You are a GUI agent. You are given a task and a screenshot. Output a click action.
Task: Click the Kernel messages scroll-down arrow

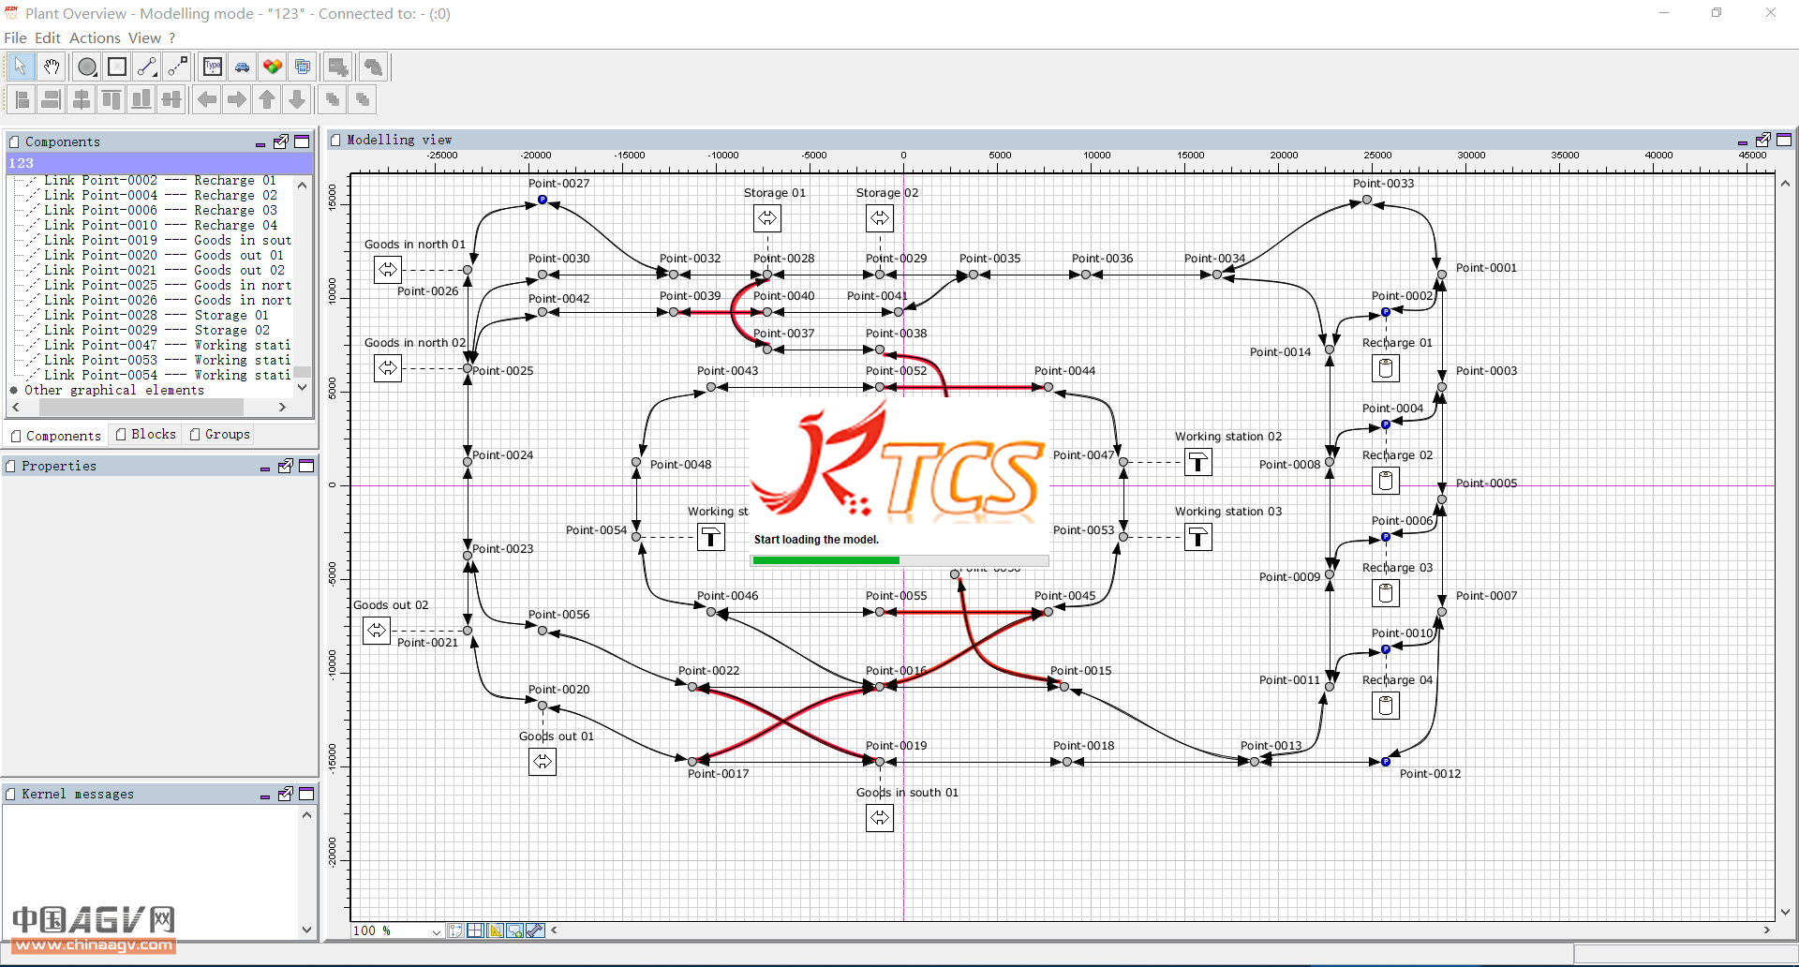point(306,930)
